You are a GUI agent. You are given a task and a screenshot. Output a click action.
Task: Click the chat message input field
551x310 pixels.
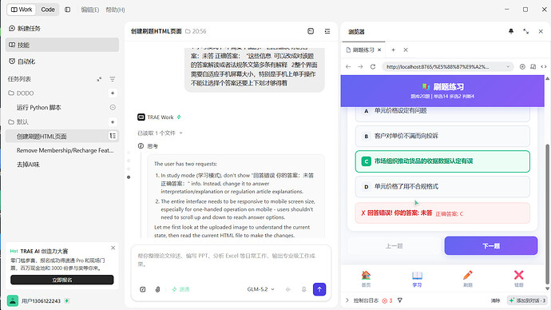pos(231,260)
